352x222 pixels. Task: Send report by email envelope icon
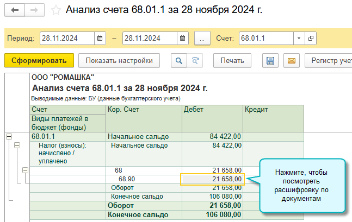[291, 60]
